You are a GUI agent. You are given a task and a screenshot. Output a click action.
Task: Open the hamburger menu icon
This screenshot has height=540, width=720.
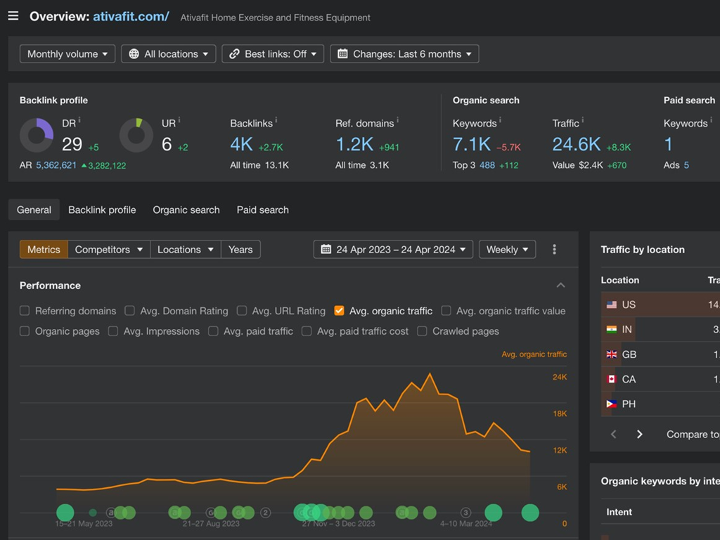coord(13,16)
